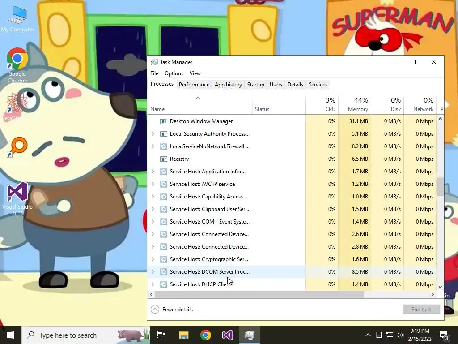
Task: Open Chrome from the taskbar
Action: point(206,335)
